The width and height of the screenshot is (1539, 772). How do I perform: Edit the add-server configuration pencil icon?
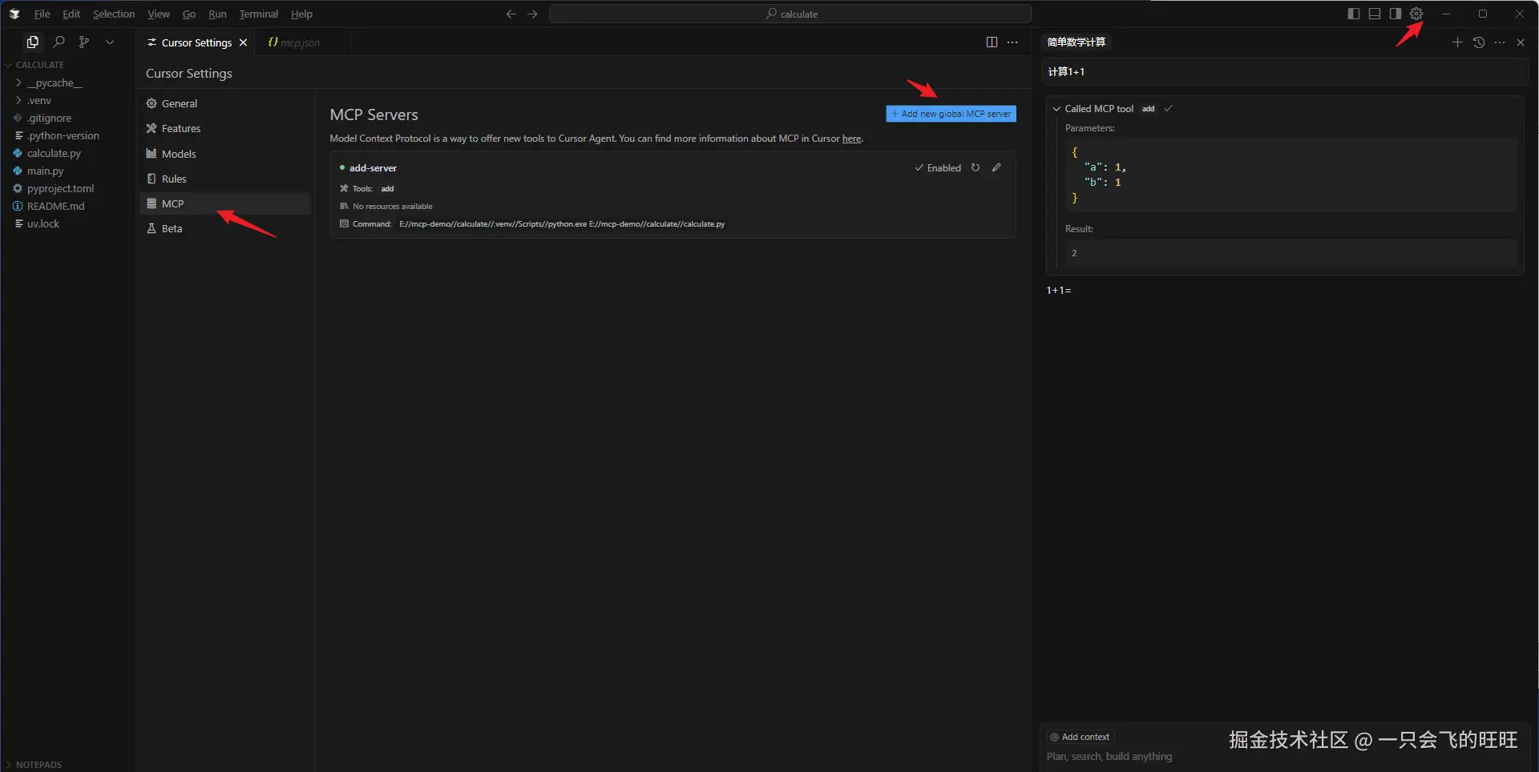(x=996, y=167)
